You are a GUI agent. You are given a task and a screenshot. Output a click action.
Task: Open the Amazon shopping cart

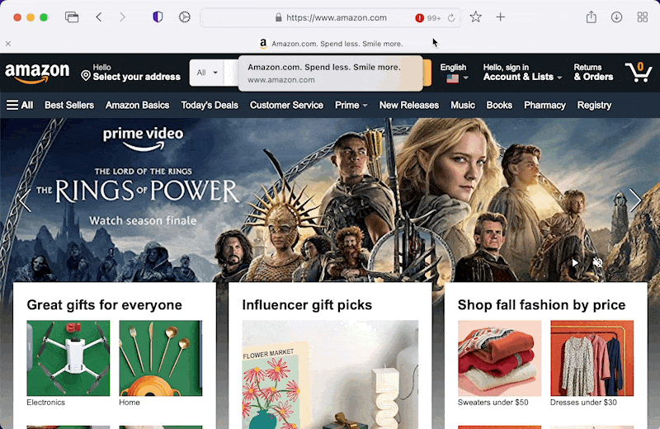coord(638,73)
